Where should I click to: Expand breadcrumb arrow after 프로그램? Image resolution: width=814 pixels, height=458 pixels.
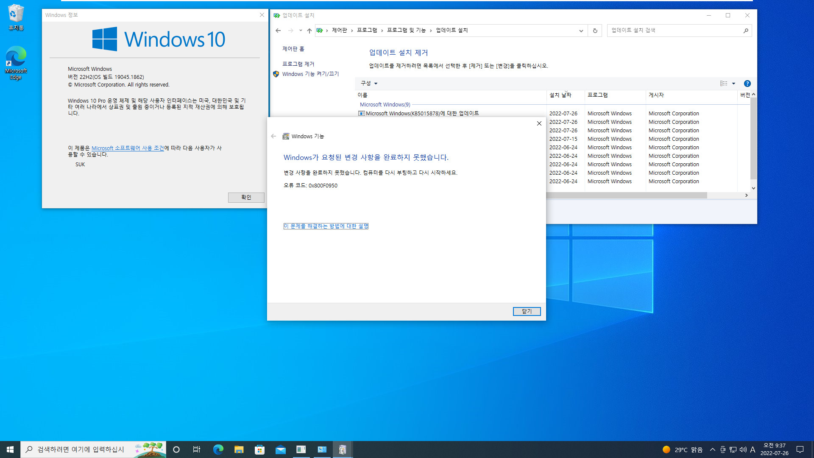(x=382, y=31)
